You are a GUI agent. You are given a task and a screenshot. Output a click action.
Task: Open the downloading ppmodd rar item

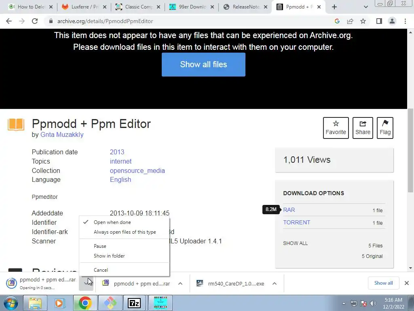[x=41, y=283]
